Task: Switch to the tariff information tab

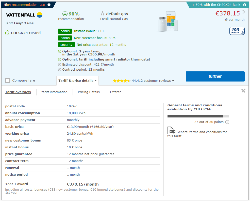Action: (54, 92)
